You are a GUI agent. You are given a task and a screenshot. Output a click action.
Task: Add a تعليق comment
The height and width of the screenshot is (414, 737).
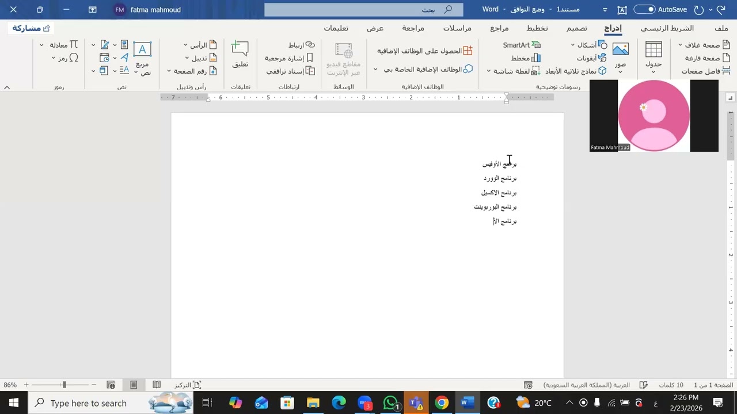coord(240,55)
